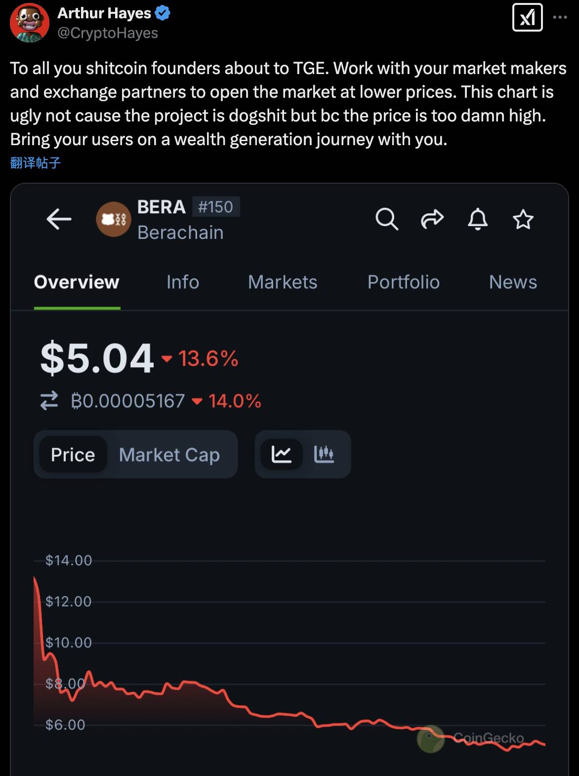This screenshot has width=579, height=776.
Task: Select the Price toggle option
Action: pos(73,455)
